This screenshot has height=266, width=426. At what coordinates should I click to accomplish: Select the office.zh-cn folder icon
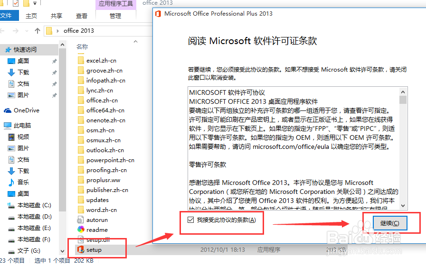[81, 101]
